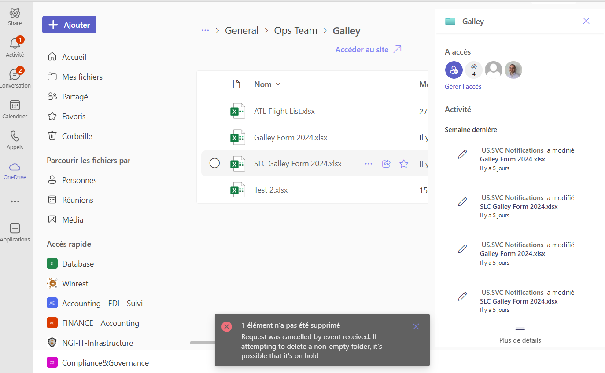Go to Mes fichiers
Viewport: 605px width, 373px height.
click(x=82, y=77)
